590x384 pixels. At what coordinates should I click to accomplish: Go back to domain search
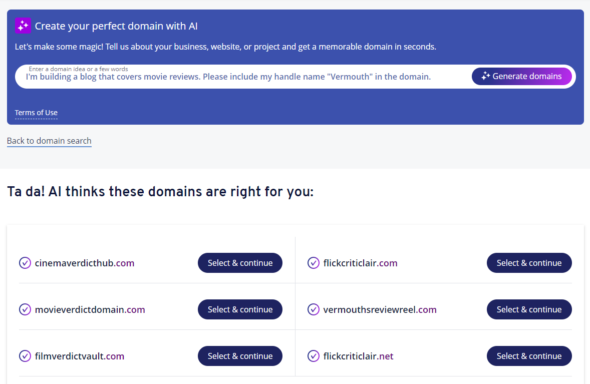49,141
